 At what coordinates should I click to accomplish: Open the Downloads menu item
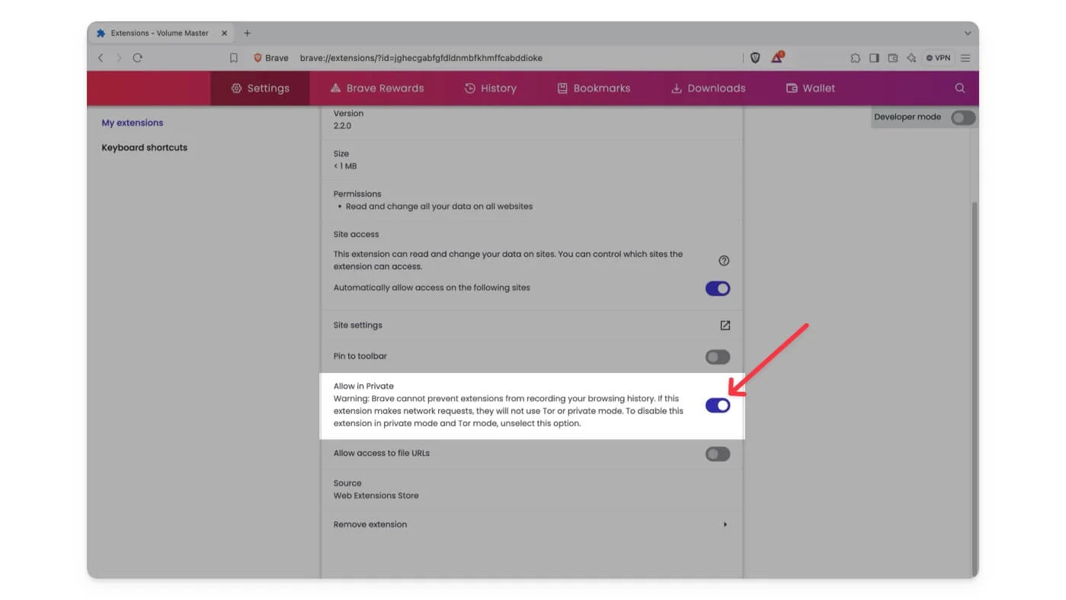(709, 88)
